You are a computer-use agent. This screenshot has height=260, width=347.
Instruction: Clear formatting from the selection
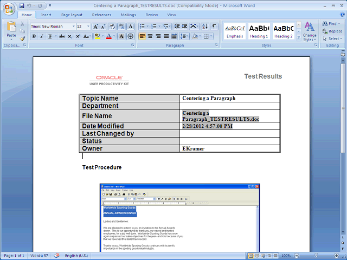(112, 27)
